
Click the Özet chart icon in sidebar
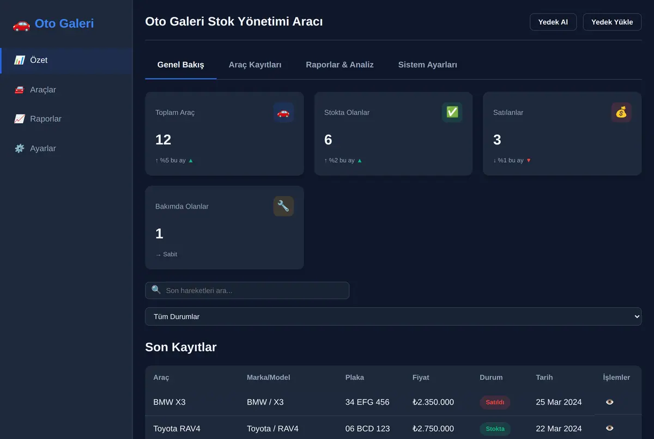point(20,60)
